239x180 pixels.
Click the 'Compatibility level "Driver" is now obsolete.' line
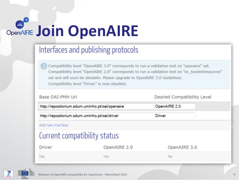click(88, 84)
